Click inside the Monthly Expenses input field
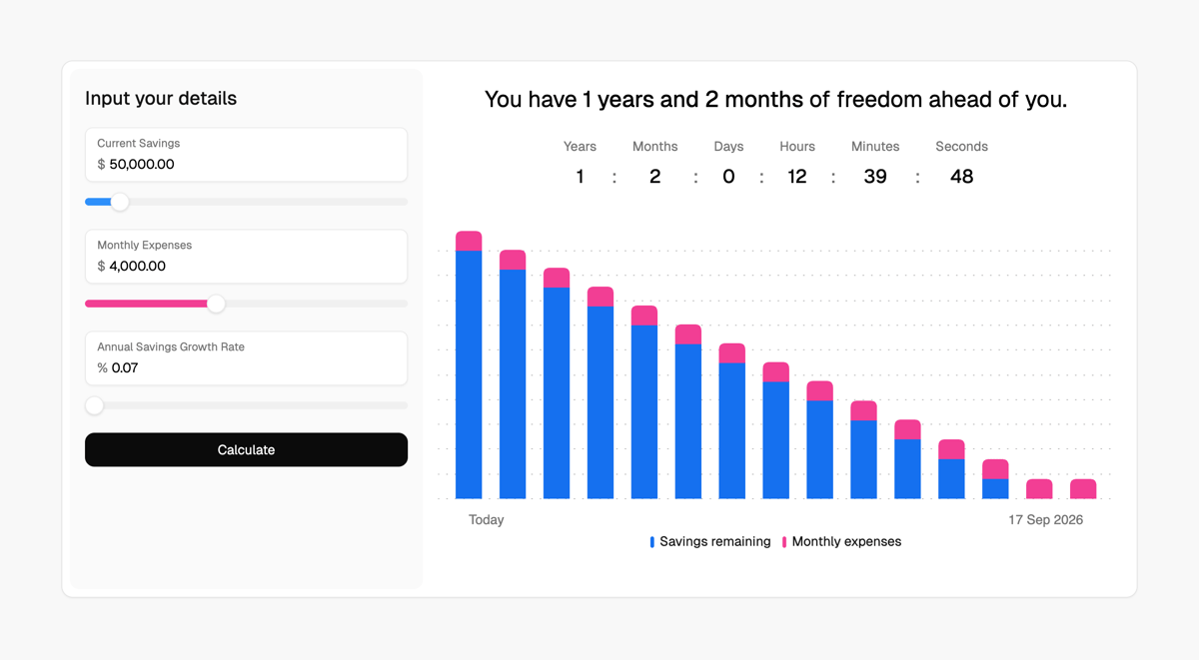This screenshot has height=660, width=1199. point(246,266)
